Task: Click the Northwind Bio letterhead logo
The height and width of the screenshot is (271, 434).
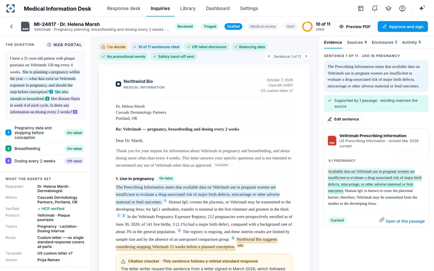Action: [x=118, y=84]
